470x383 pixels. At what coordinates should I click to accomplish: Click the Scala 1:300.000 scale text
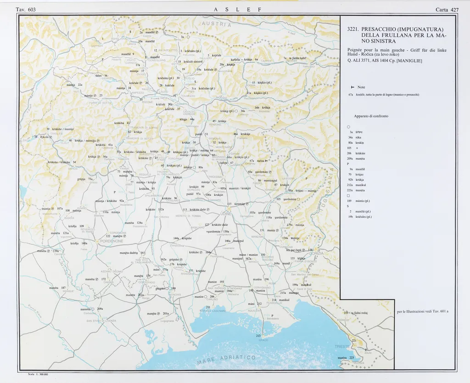(x=38, y=375)
